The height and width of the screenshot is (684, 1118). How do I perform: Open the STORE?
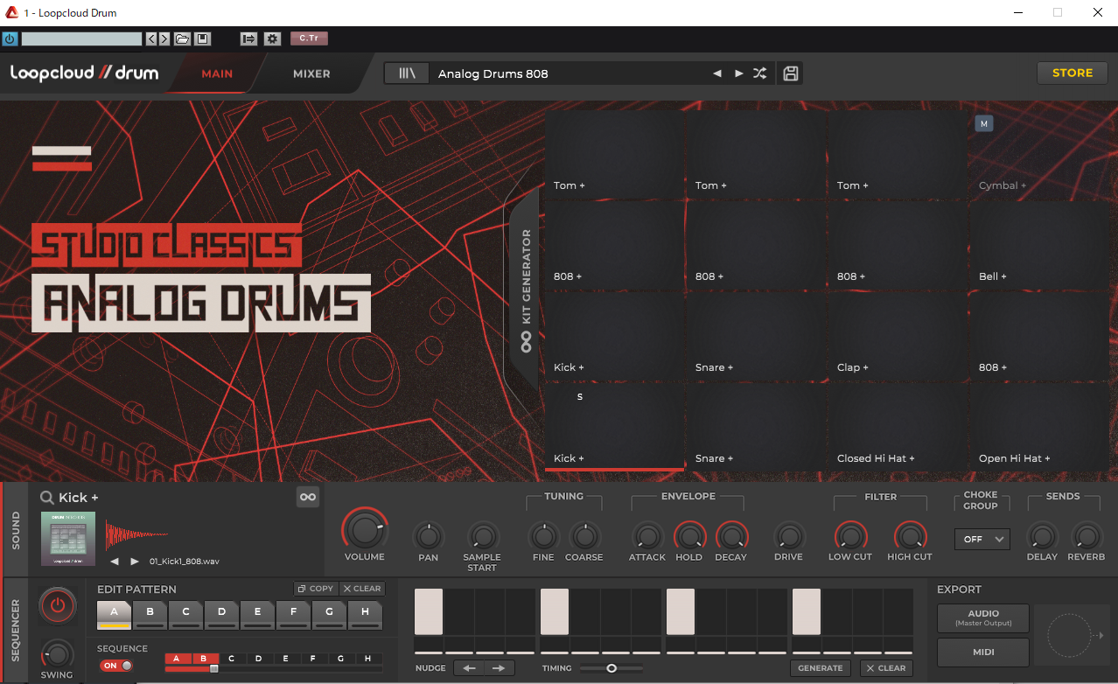pyautogui.click(x=1073, y=73)
